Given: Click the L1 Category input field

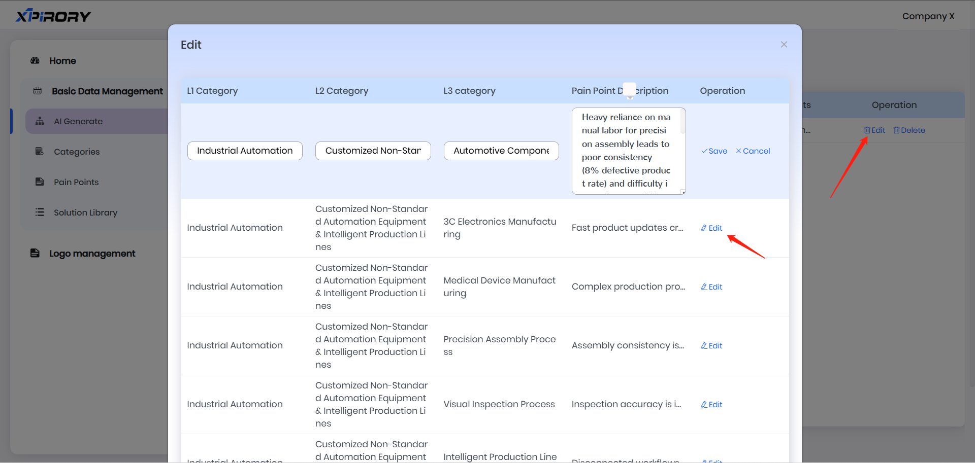Looking at the screenshot, I should point(245,151).
